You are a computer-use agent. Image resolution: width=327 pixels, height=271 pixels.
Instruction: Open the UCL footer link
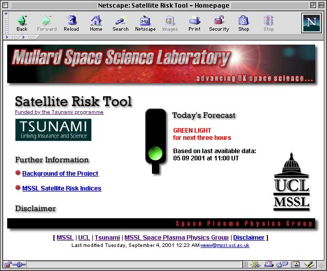tap(84, 238)
